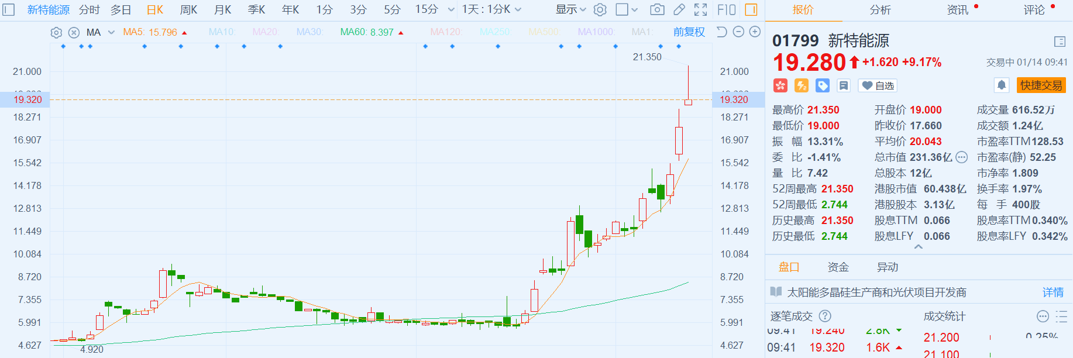Switch to 异动 movement tab
The image size is (1073, 358).
887,267
